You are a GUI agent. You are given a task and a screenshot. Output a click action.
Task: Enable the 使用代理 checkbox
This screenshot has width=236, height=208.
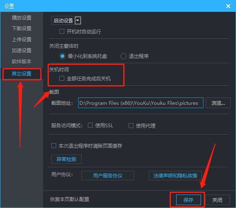131,126
